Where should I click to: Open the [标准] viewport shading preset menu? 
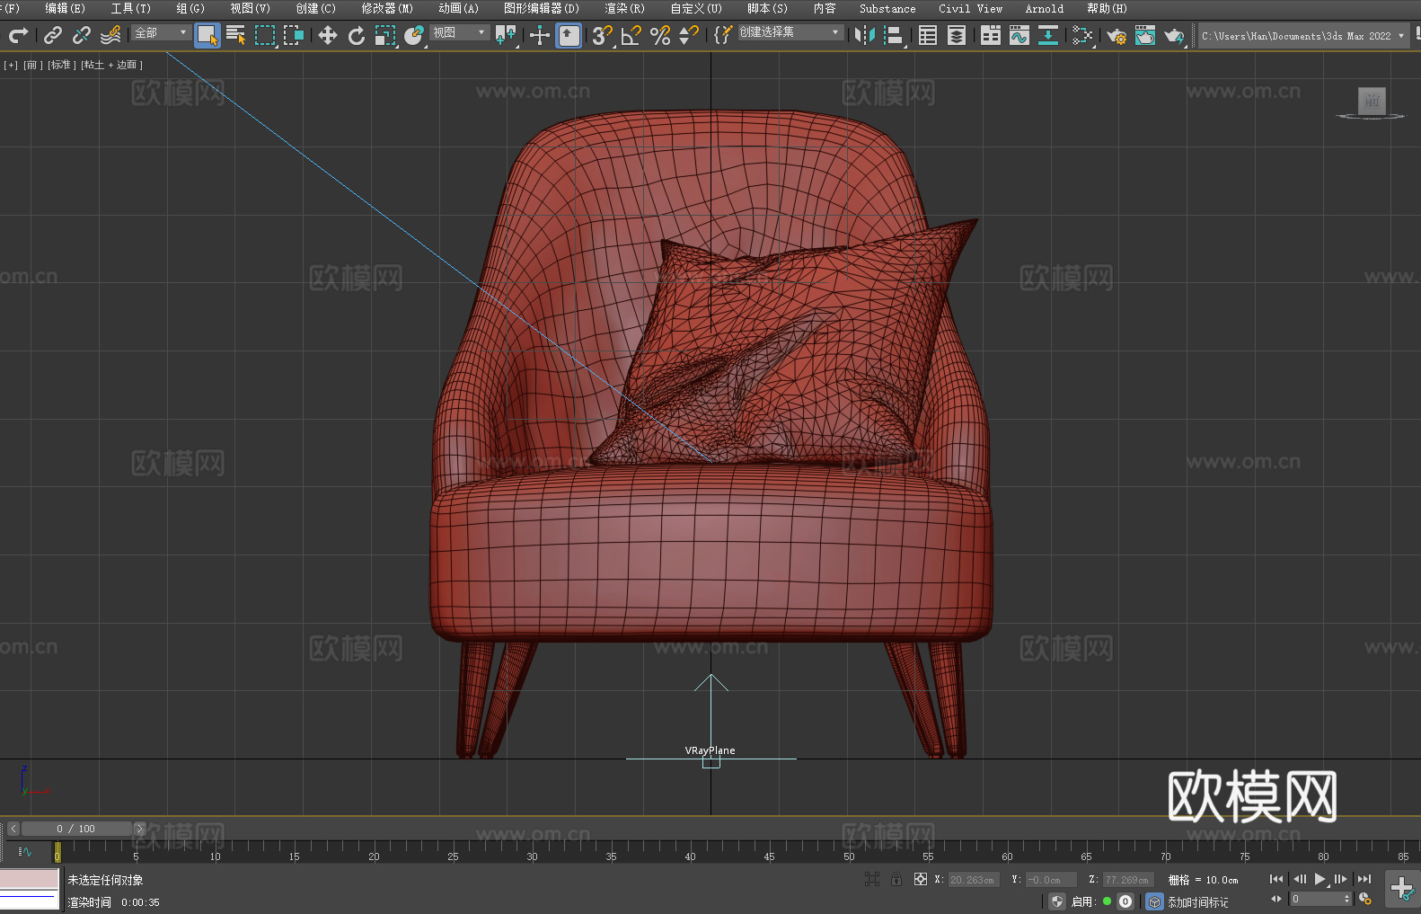61,65
